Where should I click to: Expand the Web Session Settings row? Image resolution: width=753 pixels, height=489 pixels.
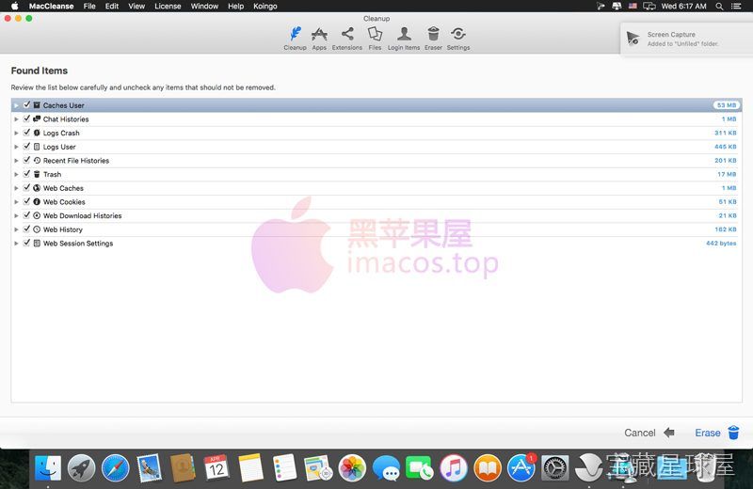[x=16, y=244]
